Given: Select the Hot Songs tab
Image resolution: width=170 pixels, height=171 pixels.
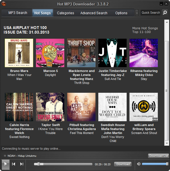Looking at the screenshot, I should 42,13.
